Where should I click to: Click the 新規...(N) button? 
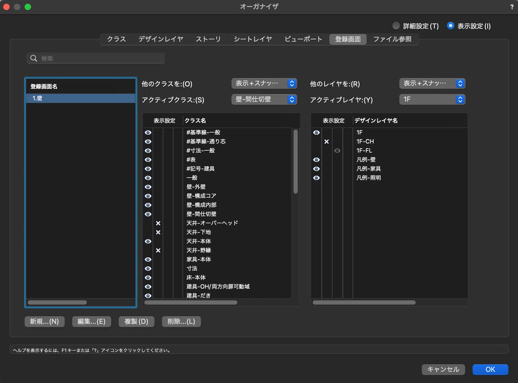tap(44, 321)
